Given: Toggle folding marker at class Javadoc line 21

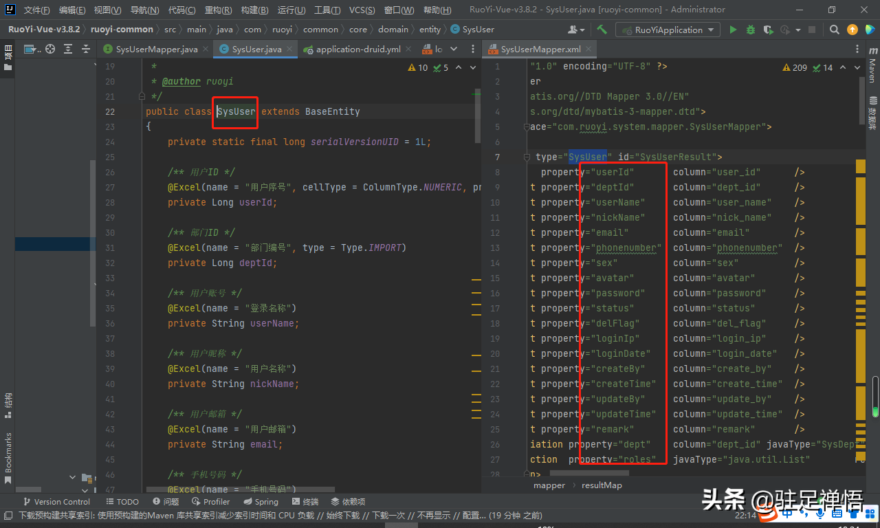Looking at the screenshot, I should point(142,97).
